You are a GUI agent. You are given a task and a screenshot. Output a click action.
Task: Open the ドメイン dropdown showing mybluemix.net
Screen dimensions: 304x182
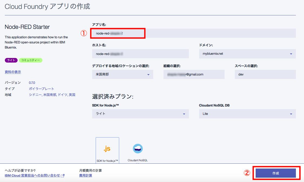coord(247,54)
